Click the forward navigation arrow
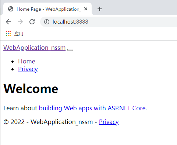The height and width of the screenshot is (145, 177). click(20, 22)
